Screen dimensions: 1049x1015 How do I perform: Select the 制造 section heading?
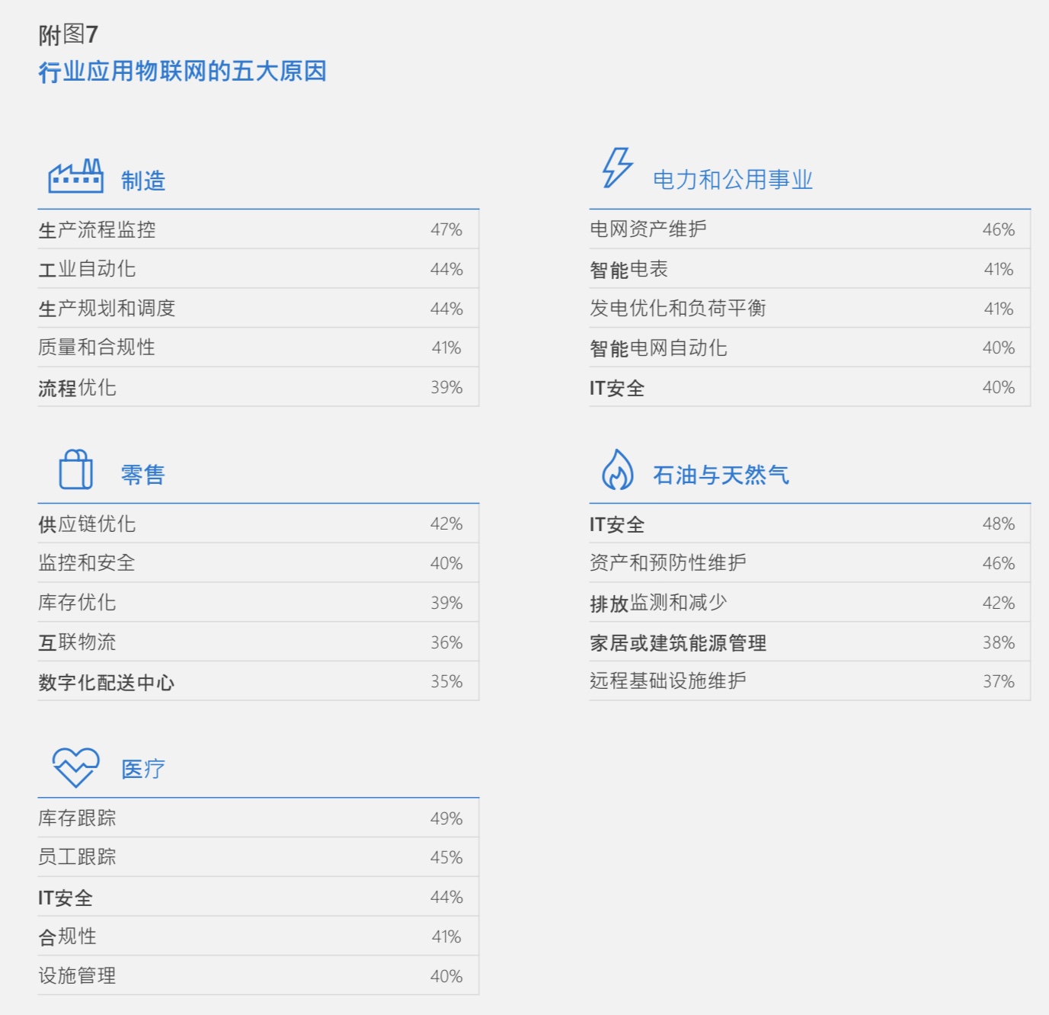click(x=143, y=181)
